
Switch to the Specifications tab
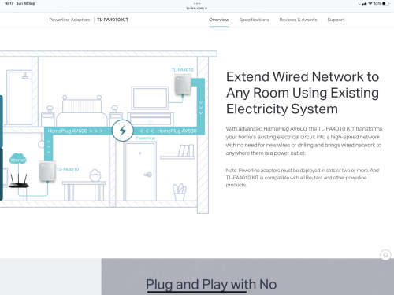254,20
